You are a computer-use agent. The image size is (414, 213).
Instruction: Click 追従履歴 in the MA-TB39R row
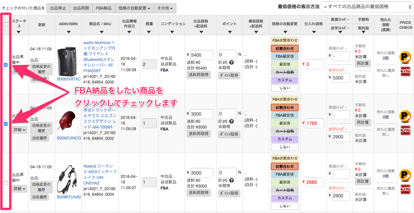(x=40, y=138)
